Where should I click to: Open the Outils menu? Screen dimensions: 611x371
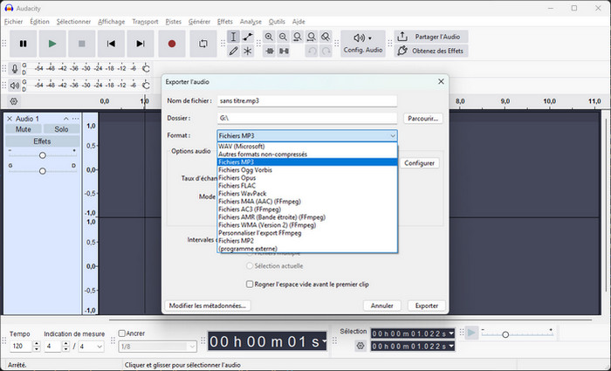pos(277,22)
